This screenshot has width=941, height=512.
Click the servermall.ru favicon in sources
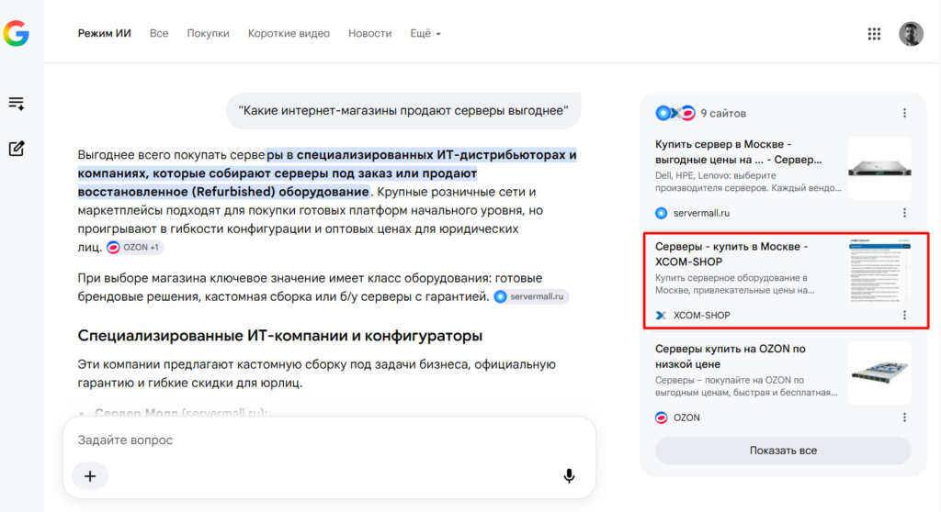[x=662, y=213]
